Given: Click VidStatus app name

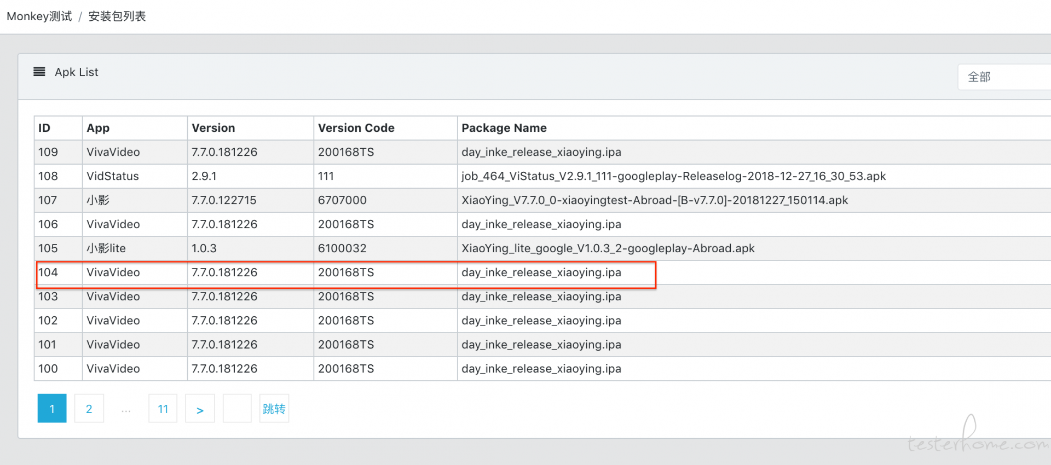Looking at the screenshot, I should (113, 176).
